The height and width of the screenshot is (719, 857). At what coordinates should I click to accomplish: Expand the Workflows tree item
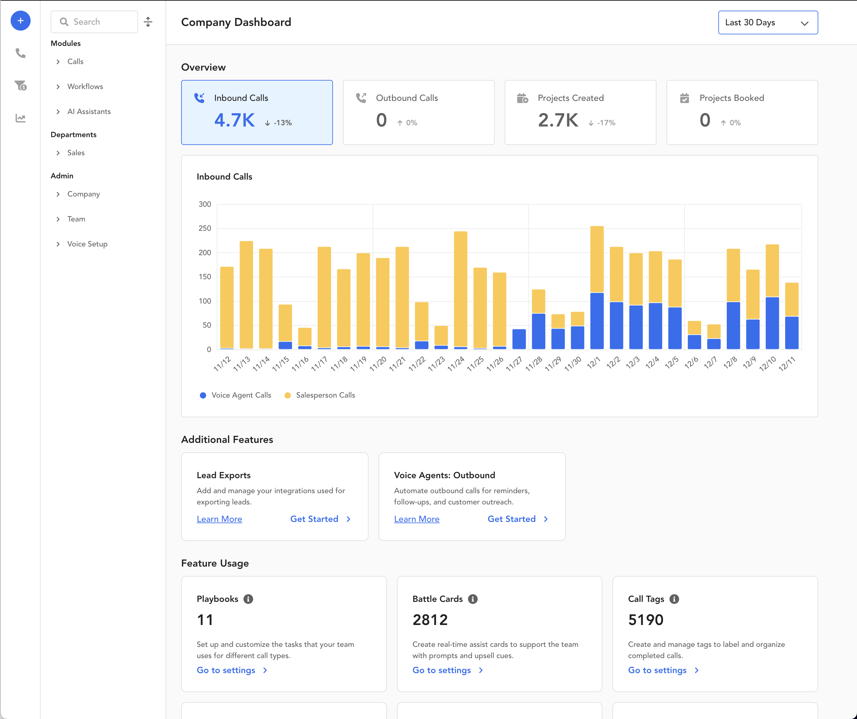pyautogui.click(x=85, y=87)
